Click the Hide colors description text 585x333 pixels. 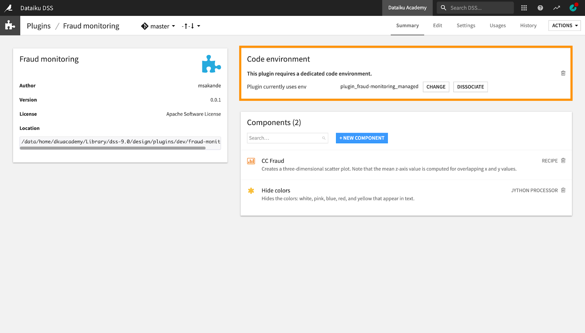[x=338, y=198]
